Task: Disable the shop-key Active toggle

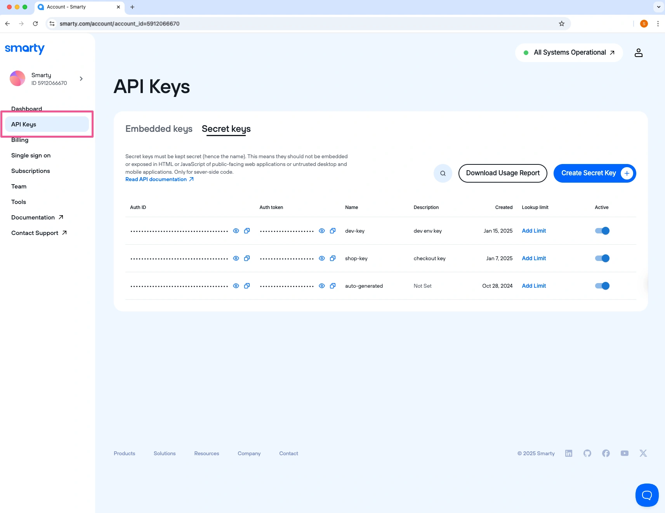Action: click(x=602, y=258)
